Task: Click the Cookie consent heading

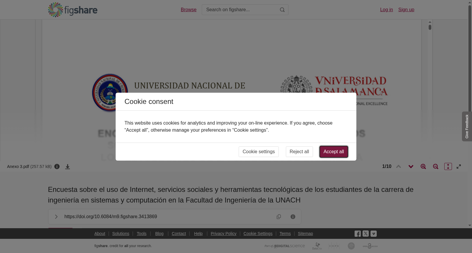Action: (149, 102)
